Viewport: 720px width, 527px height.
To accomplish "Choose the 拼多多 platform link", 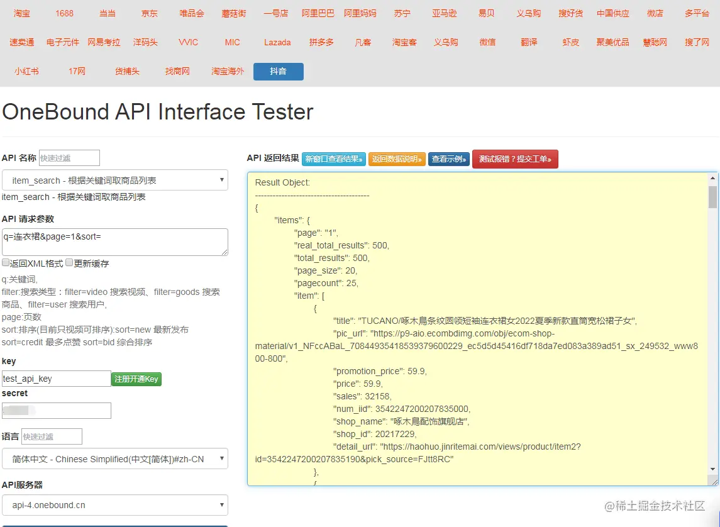I will point(321,42).
